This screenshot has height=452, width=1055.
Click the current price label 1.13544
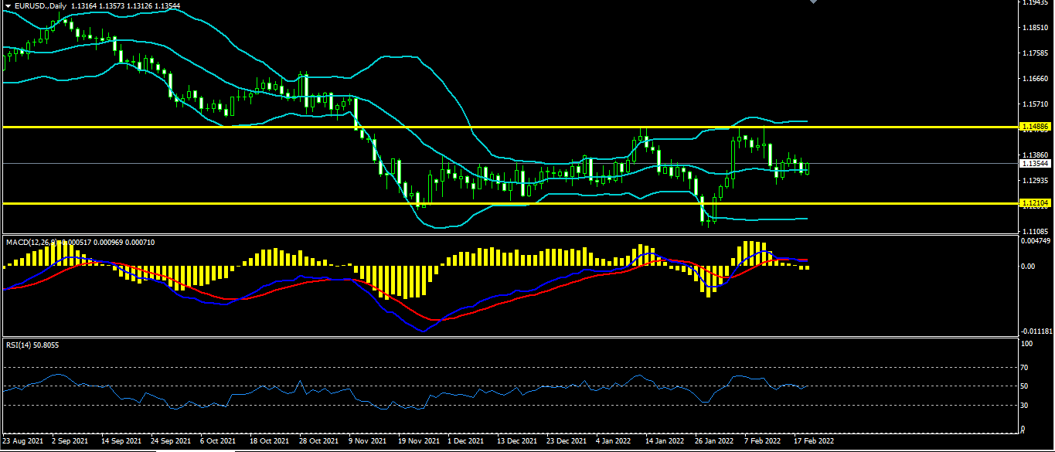point(1035,164)
